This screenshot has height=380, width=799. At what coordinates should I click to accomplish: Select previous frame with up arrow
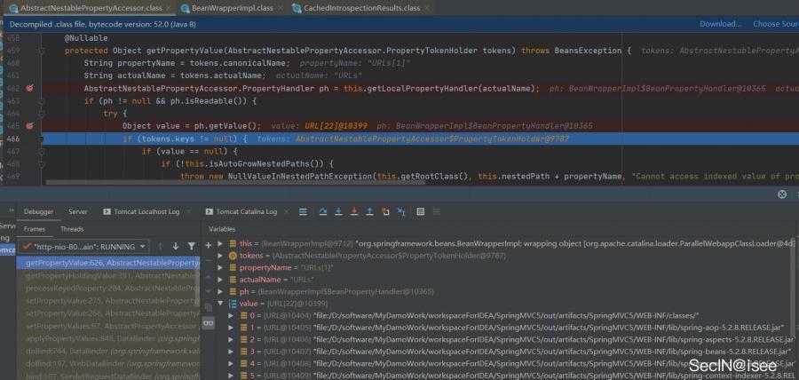pos(160,247)
